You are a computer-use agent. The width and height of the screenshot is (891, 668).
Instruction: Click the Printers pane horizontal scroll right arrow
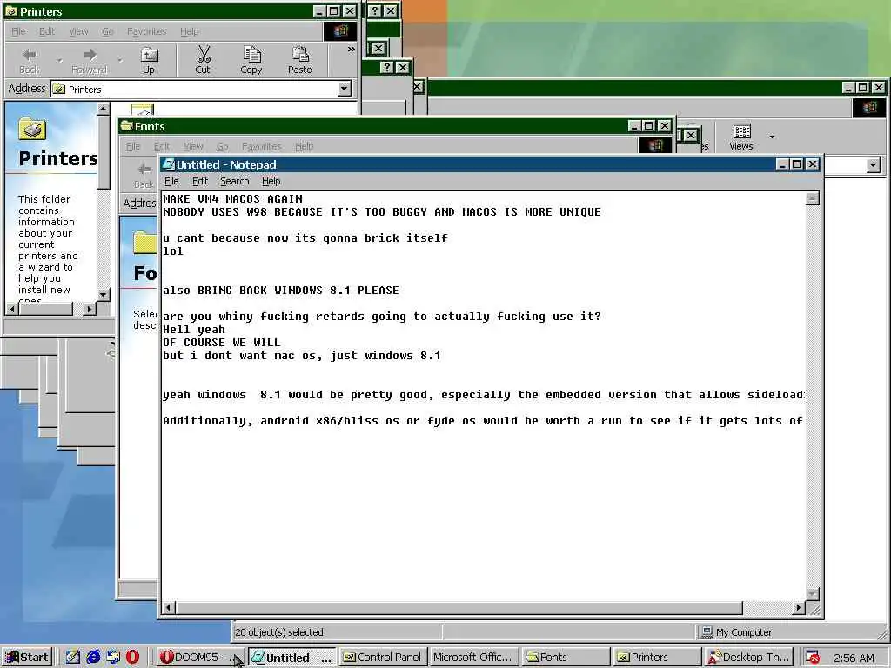90,309
